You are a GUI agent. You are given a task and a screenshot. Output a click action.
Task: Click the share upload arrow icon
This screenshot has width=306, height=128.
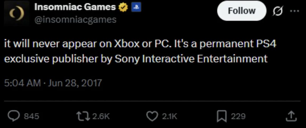coord(290,116)
